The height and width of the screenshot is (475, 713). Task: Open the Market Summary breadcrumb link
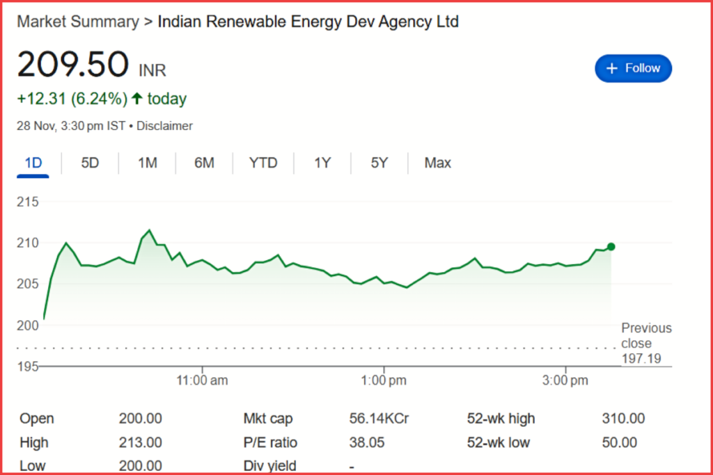tap(78, 22)
